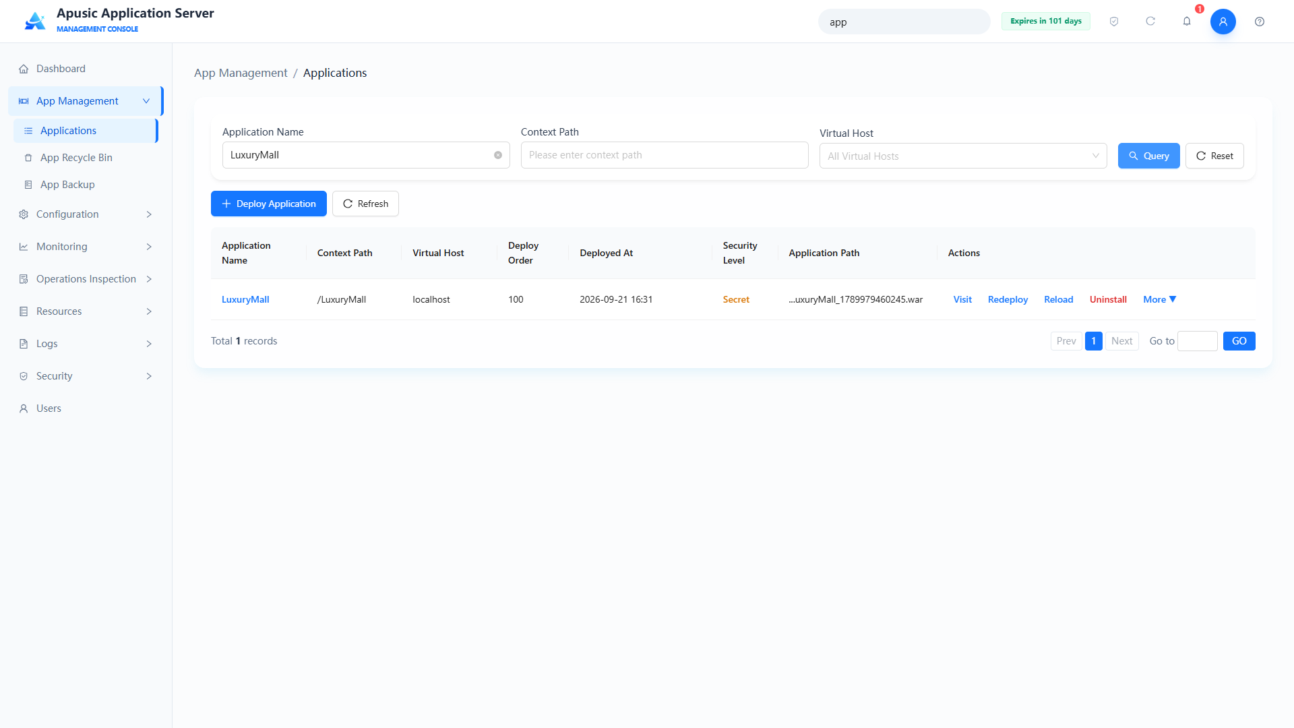Open the More actions dropdown for LuxuryMall
The width and height of the screenshot is (1294, 728).
(1160, 299)
